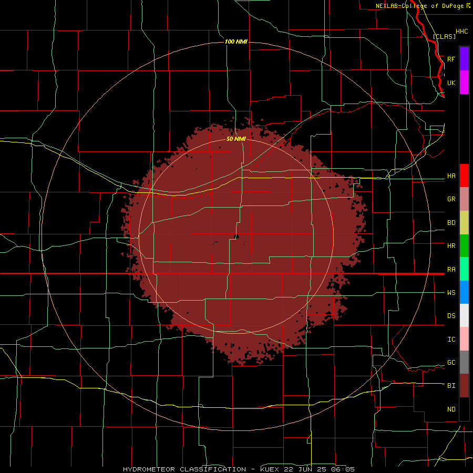The width and height of the screenshot is (473, 473).
Task: Click the 'RA' legend label
Action: pyautogui.click(x=451, y=270)
